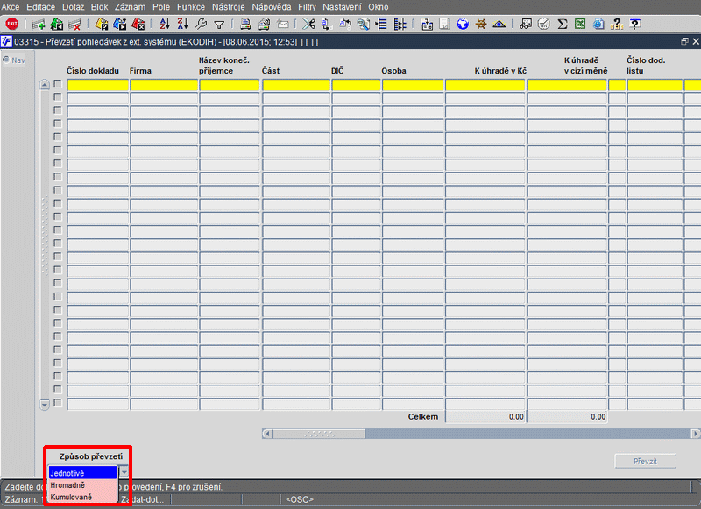Open the Nástroje menu
Viewport: 701px width, 509px height.
coord(229,7)
